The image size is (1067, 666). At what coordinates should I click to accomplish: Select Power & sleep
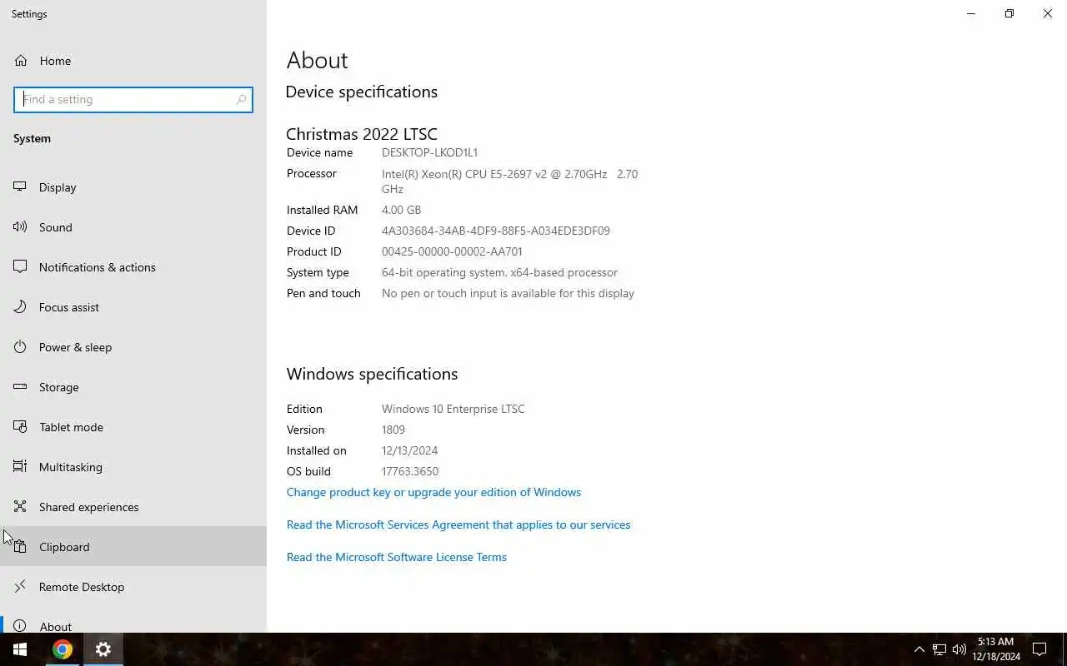click(75, 347)
